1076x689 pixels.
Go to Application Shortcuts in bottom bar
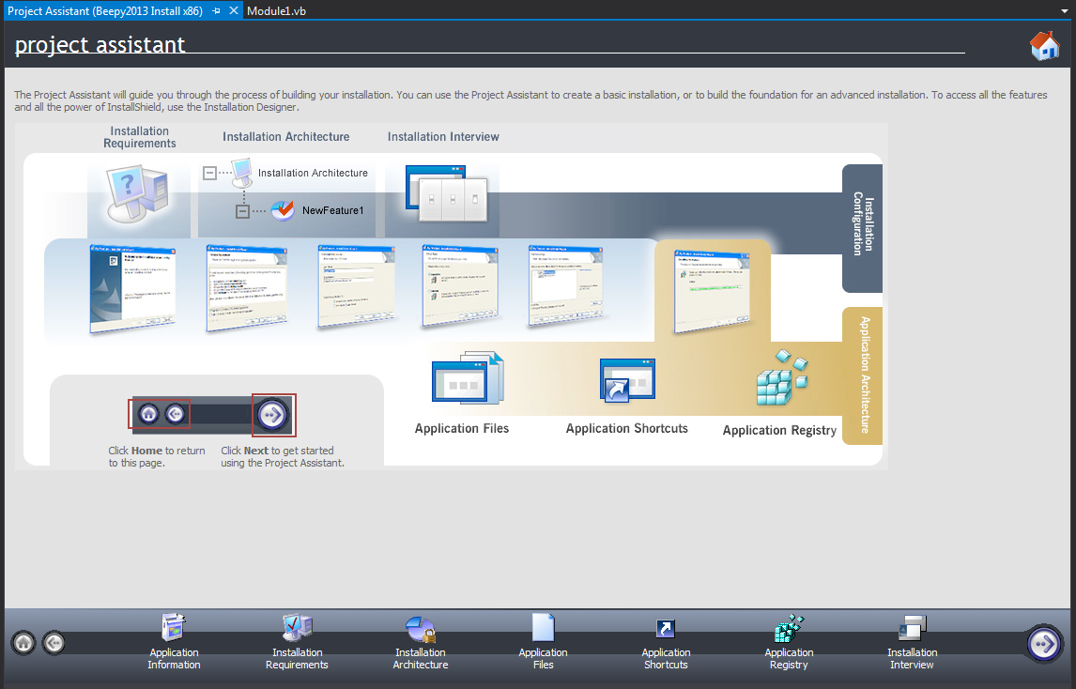point(666,628)
